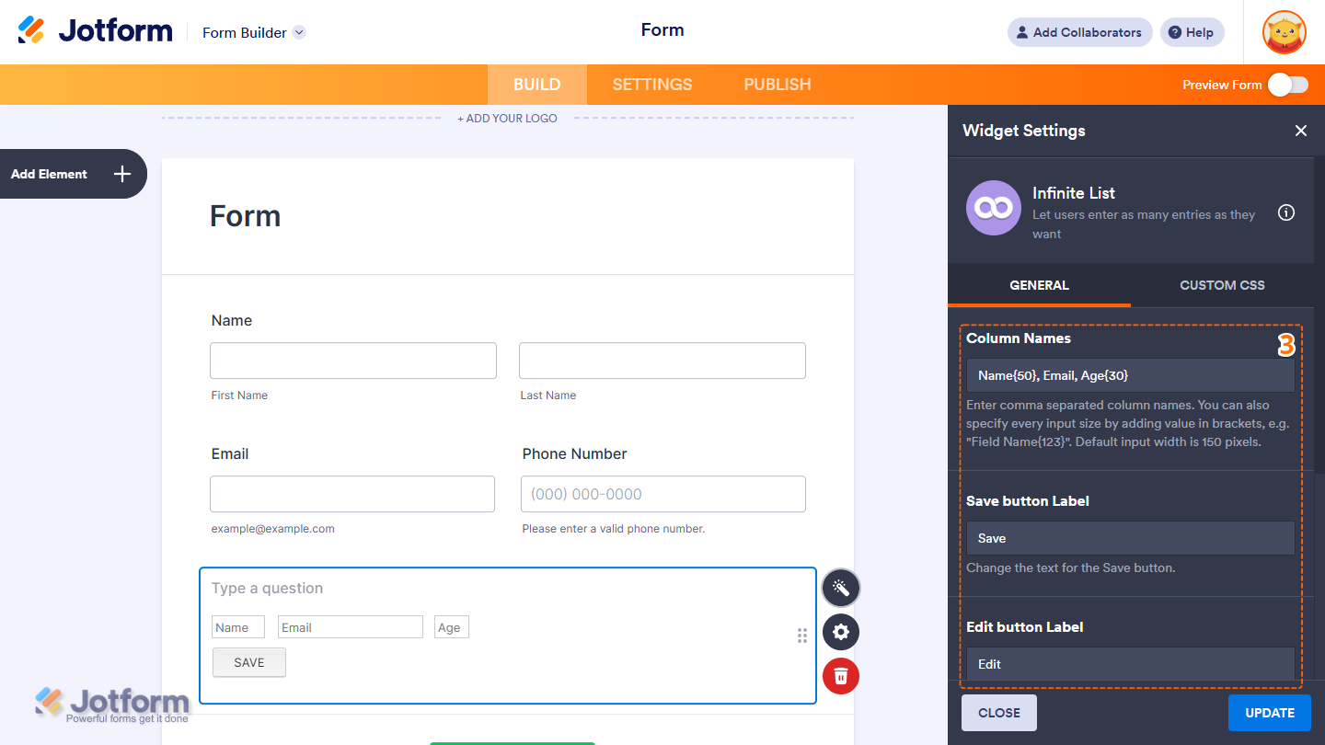Switch to the SETTINGS tab

click(651, 84)
